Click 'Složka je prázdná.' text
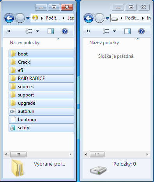The width and height of the screenshot is (154, 182). (x=116, y=56)
